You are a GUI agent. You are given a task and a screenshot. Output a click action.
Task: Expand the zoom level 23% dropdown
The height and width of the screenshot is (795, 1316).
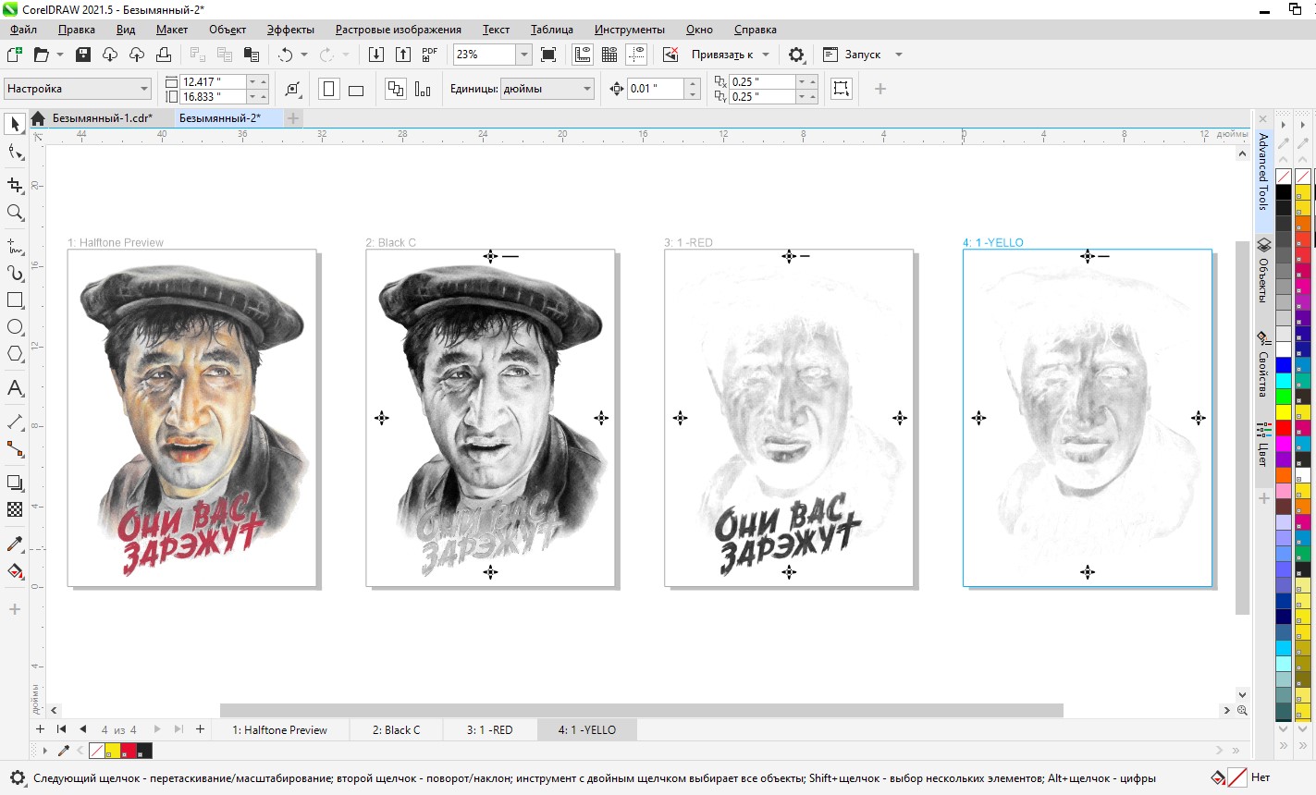[x=524, y=55]
